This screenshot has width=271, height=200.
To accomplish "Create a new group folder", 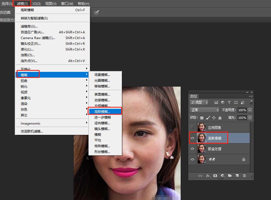I will [x=230, y=176].
